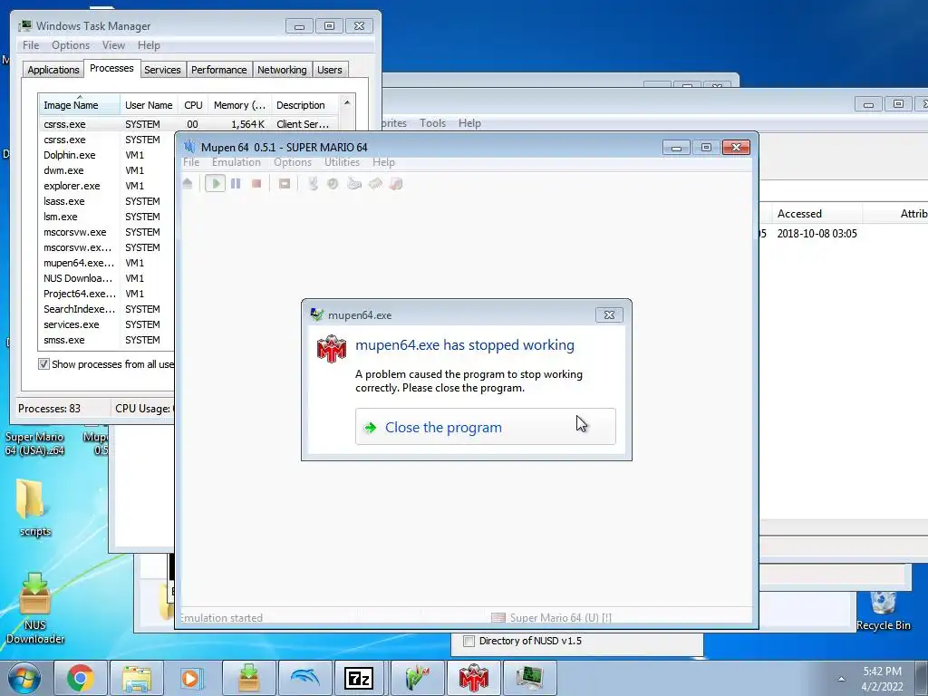The height and width of the screenshot is (696, 928).
Task: Click Accessed column header in background window
Action: (817, 214)
